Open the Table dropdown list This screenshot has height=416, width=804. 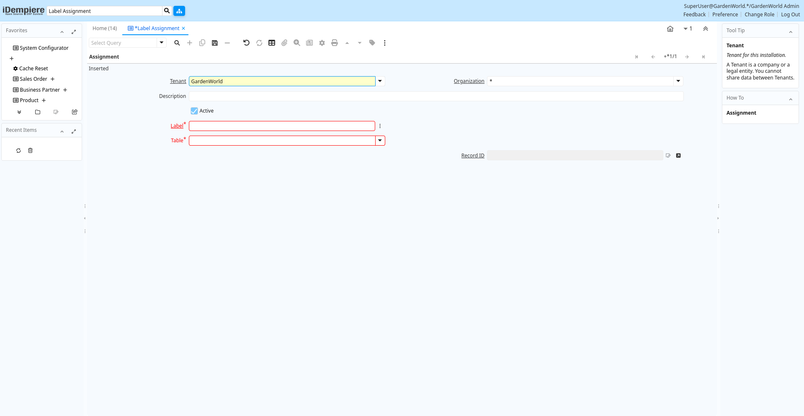(380, 141)
